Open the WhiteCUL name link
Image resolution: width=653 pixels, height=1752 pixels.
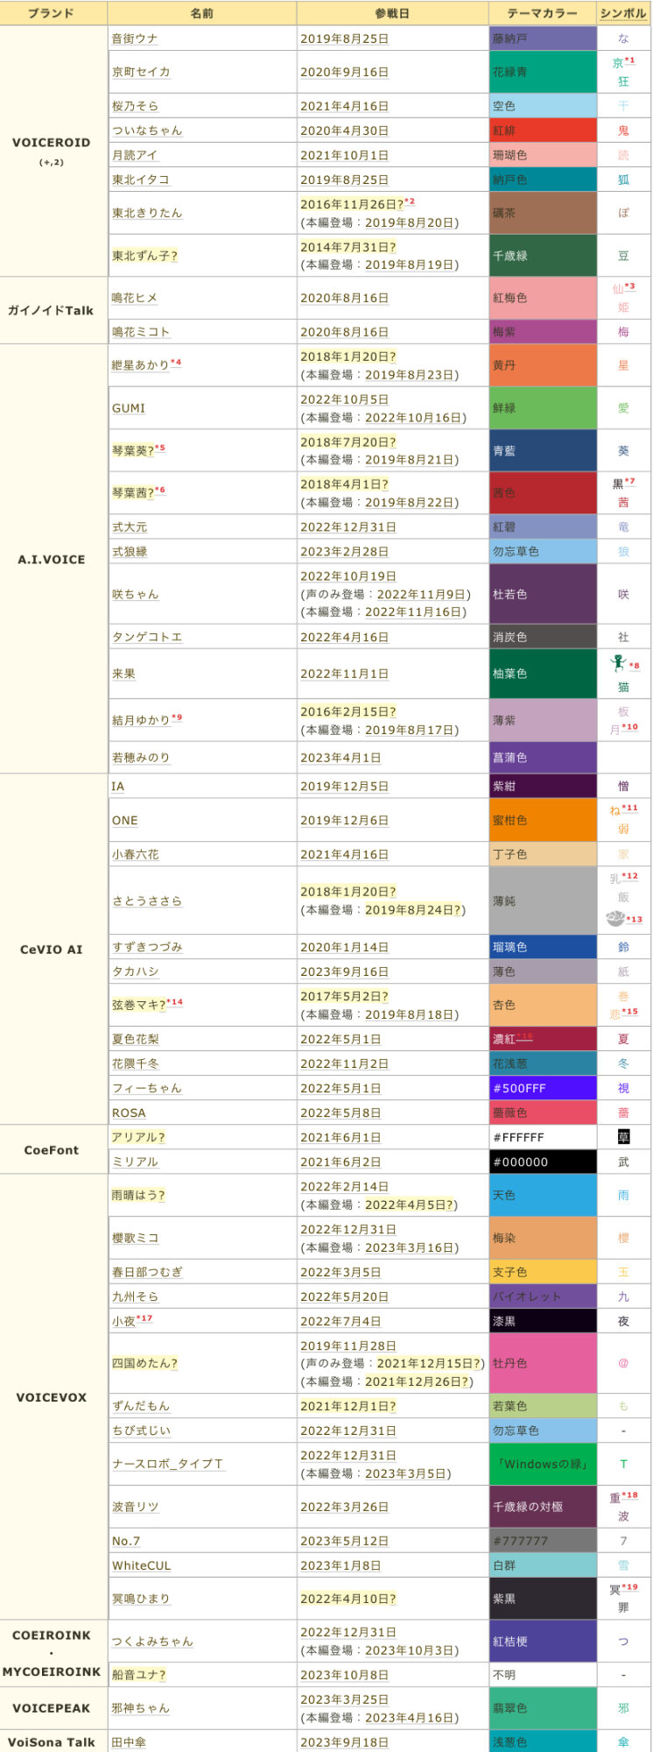pyautogui.click(x=142, y=1565)
